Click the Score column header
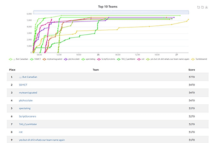 click(192, 70)
